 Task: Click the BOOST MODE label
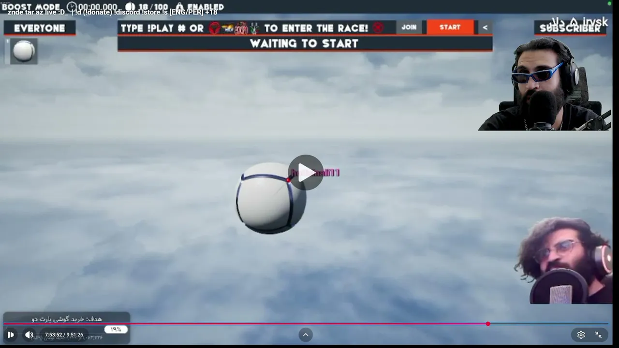pyautogui.click(x=31, y=7)
